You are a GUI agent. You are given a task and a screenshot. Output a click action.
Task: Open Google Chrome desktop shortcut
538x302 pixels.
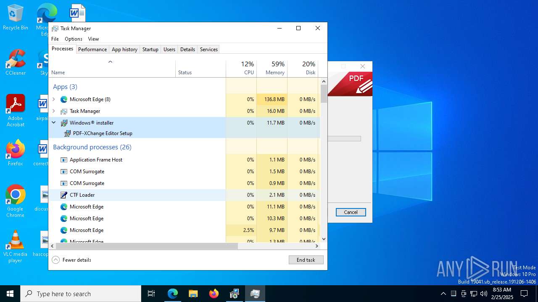pos(16,201)
